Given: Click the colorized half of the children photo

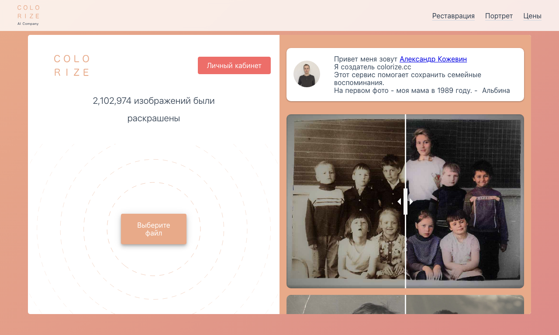Looking at the screenshot, I should [x=465, y=201].
